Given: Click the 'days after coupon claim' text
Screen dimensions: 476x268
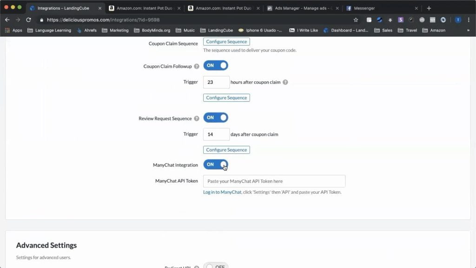Looking at the screenshot, I should click(254, 134).
